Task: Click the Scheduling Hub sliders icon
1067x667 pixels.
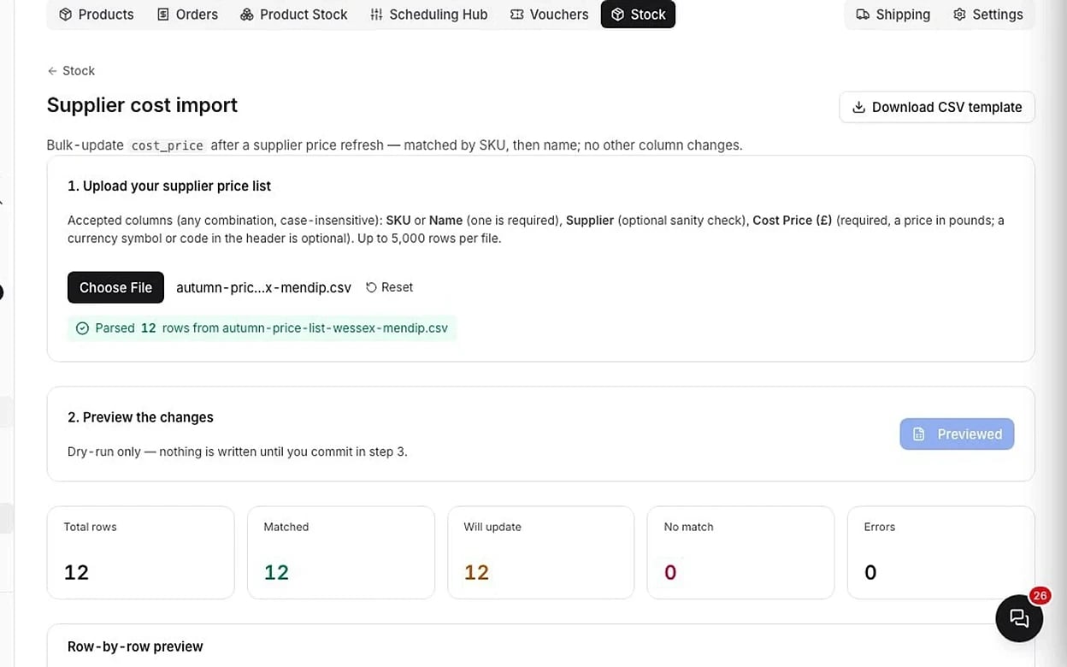Action: 376,15
